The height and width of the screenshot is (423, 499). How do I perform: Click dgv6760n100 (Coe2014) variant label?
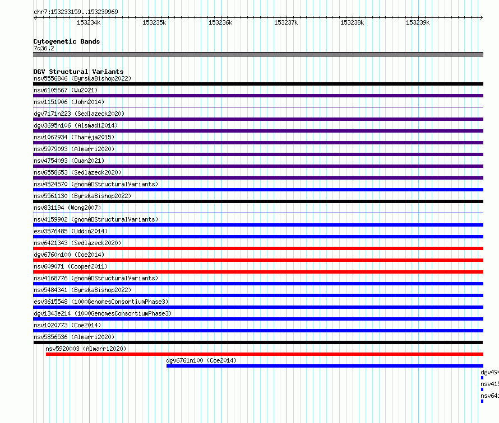(x=69, y=255)
